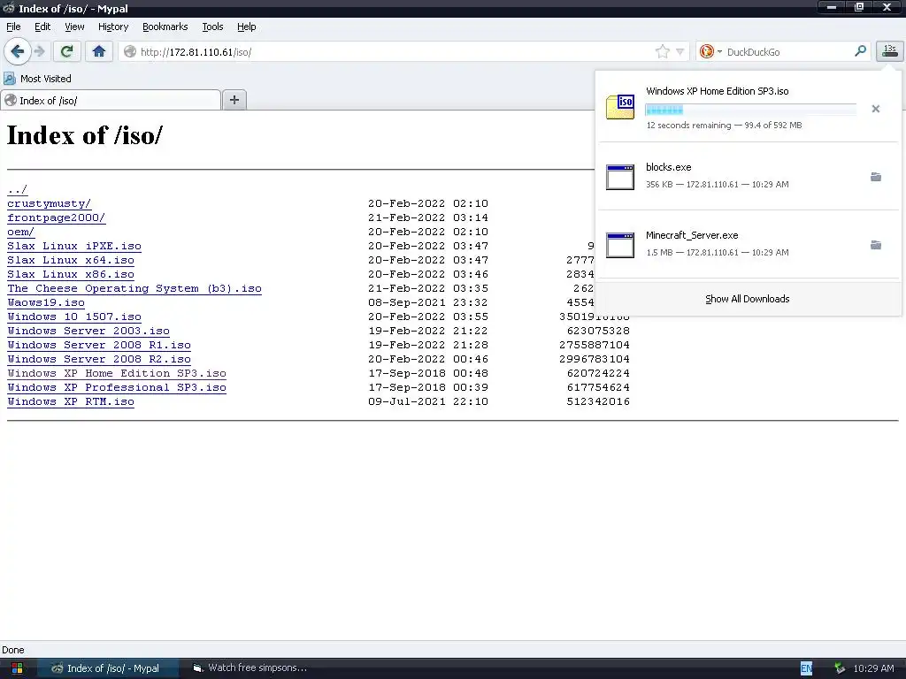Click the forward arrow navigation button

[x=39, y=51]
